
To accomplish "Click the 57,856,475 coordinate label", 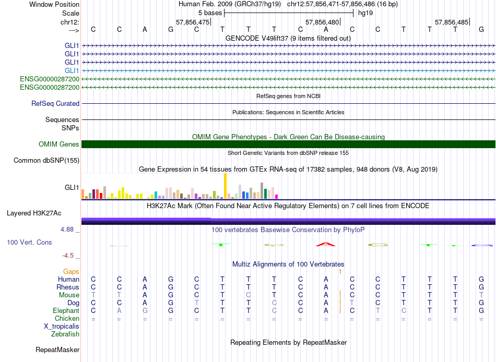I will click(193, 22).
